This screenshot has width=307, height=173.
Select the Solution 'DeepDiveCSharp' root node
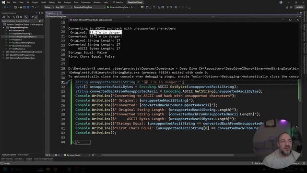[x=23, y=25]
